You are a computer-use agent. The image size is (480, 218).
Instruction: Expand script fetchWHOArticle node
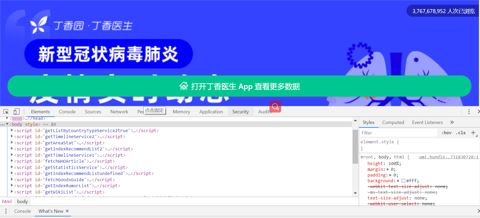point(12,161)
